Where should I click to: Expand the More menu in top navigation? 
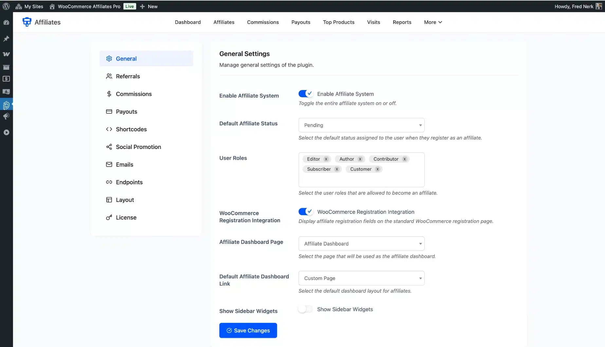(x=433, y=22)
